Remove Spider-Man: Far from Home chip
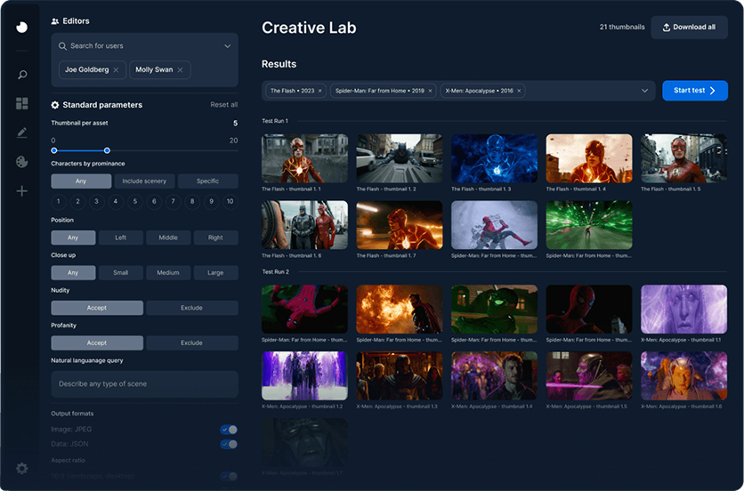The height and width of the screenshot is (491, 744). (x=430, y=91)
